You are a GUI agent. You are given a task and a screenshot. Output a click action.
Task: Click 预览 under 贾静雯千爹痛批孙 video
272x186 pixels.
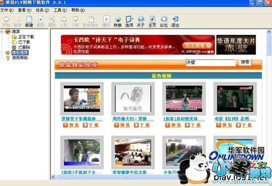coord(71,125)
